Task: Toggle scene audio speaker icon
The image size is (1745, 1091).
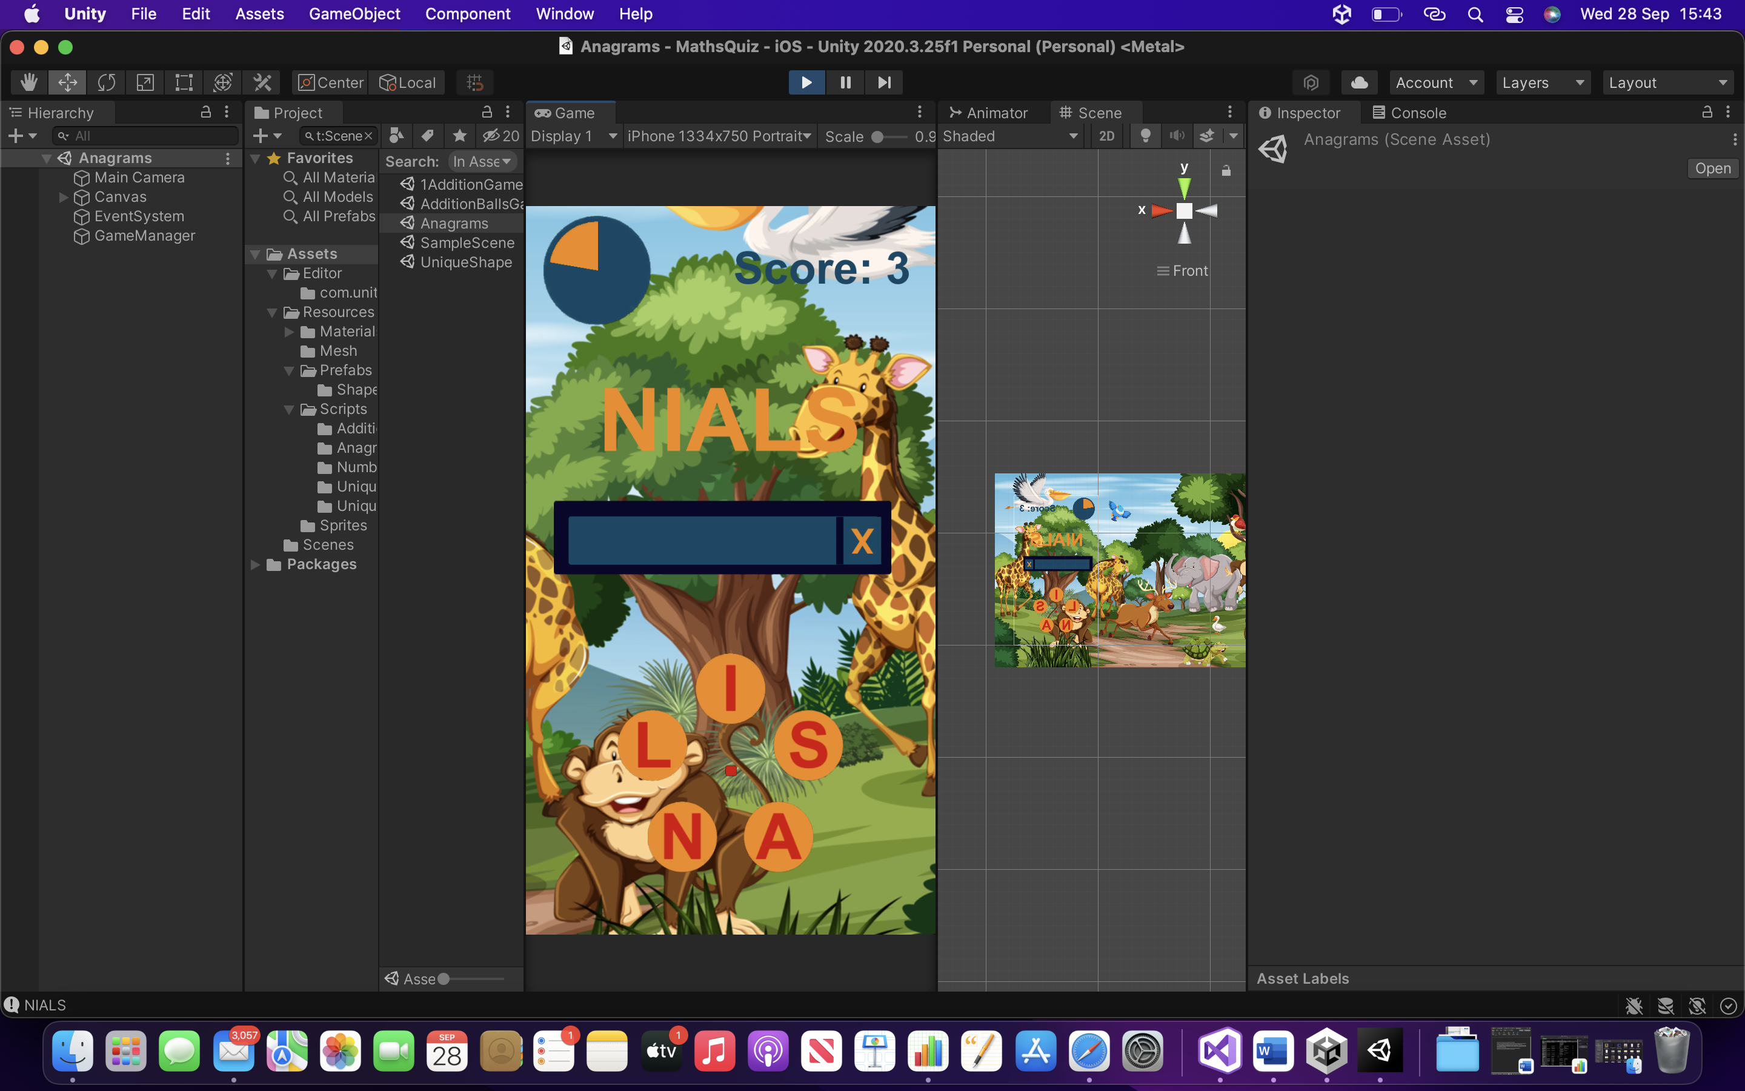Action: [1177, 136]
